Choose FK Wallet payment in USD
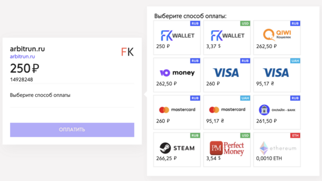The width and height of the screenshot is (322, 181). 227,38
